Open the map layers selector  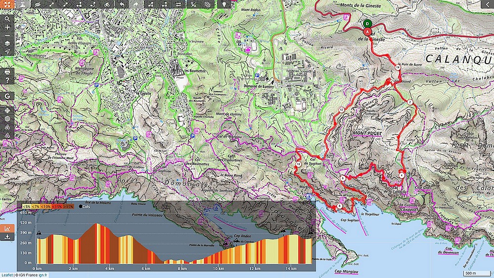pos(7,43)
